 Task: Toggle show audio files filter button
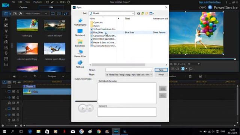point(66,13)
